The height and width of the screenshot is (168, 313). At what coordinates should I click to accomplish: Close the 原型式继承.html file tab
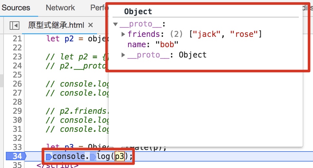tap(91, 25)
